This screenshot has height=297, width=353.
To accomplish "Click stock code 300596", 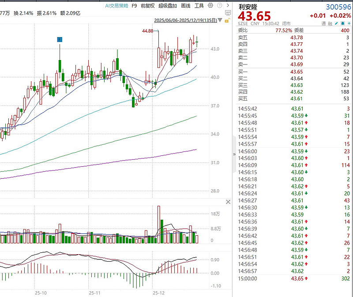I will click(x=338, y=7).
